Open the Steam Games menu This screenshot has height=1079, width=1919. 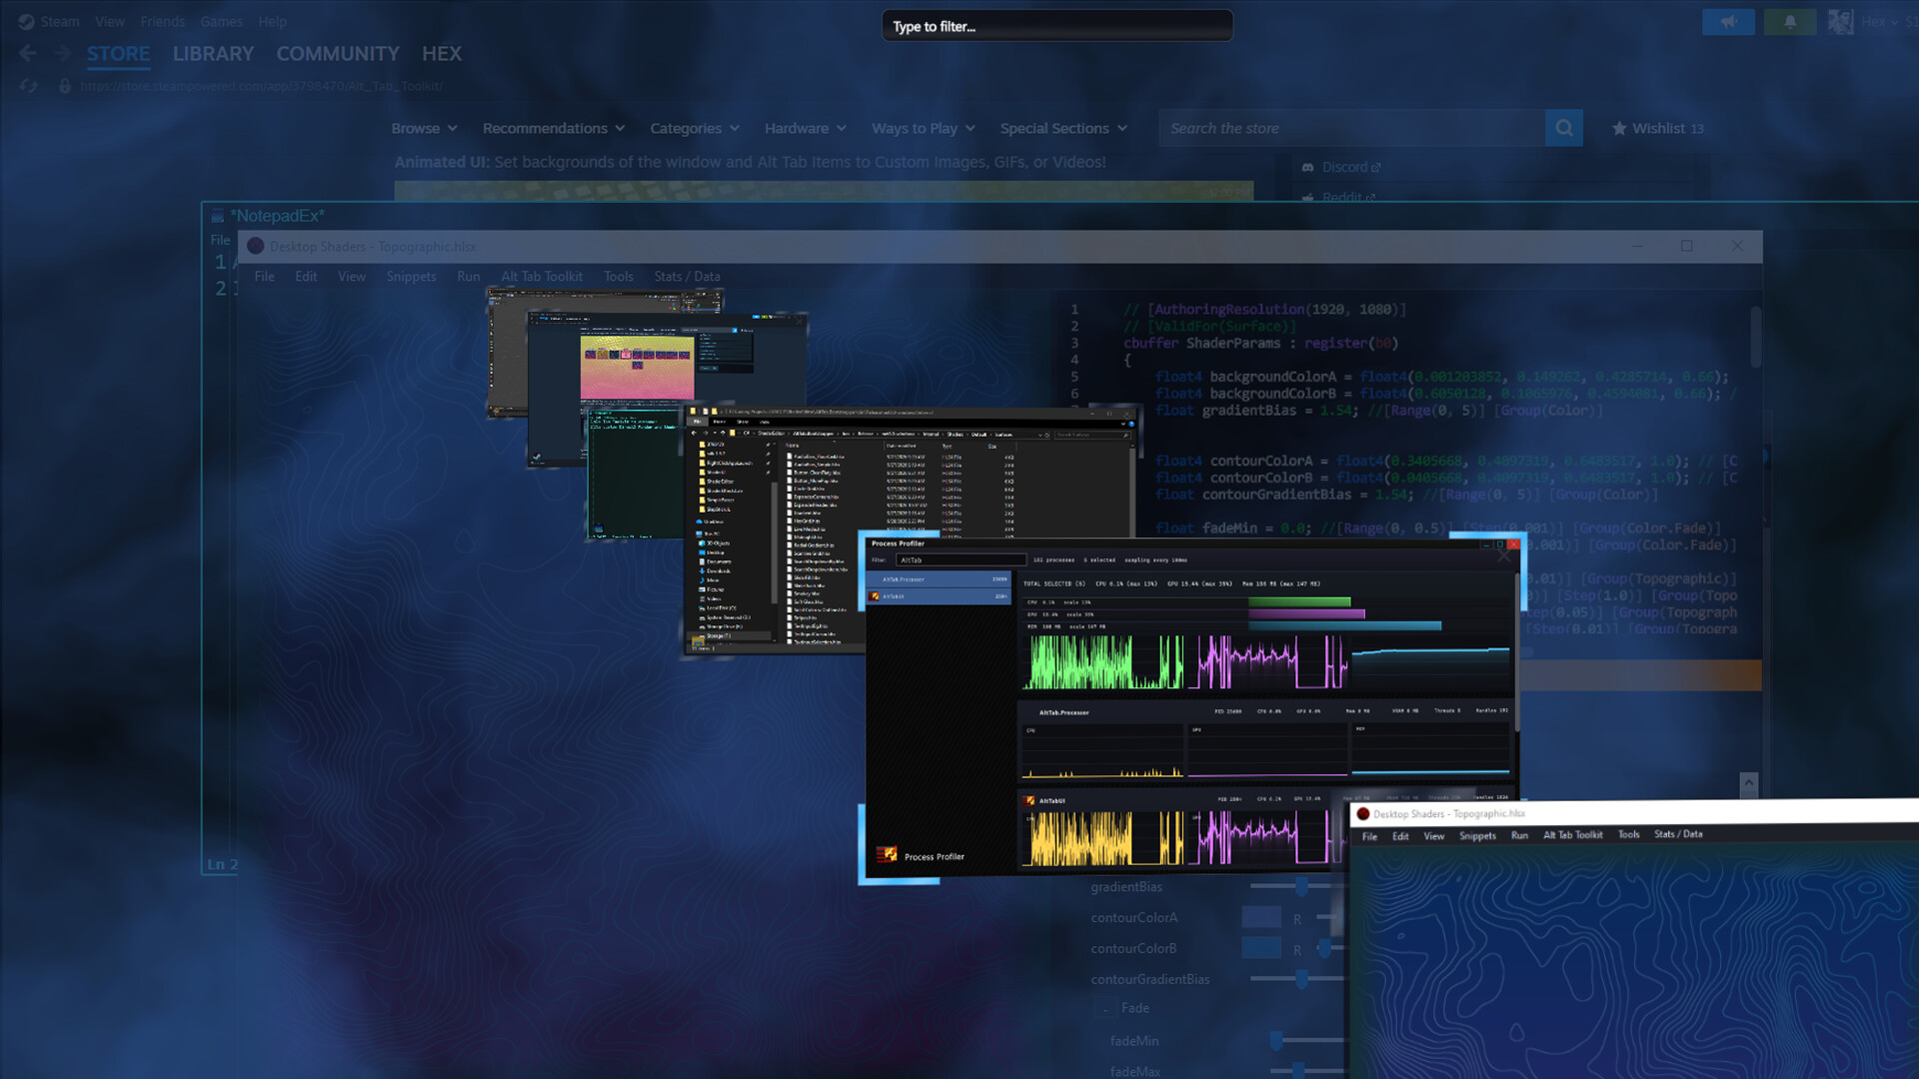click(221, 21)
